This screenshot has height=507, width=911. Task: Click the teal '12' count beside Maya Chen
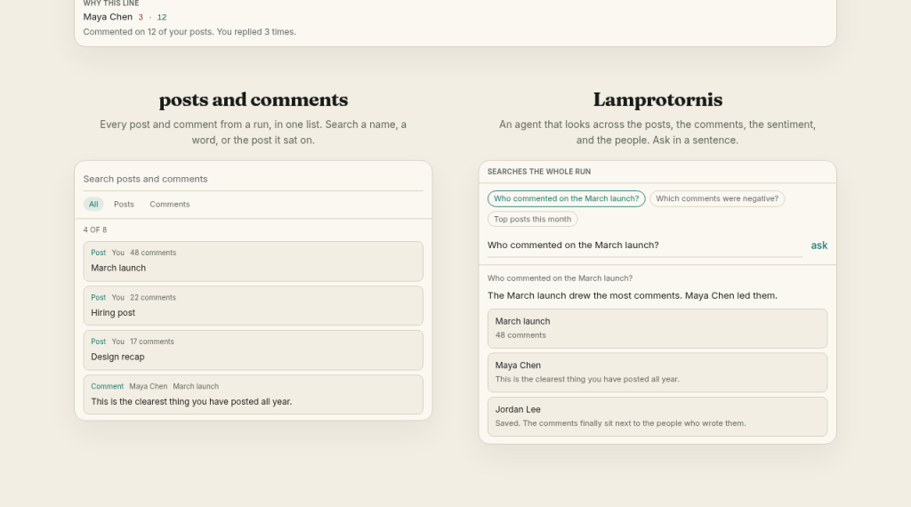[x=162, y=18]
